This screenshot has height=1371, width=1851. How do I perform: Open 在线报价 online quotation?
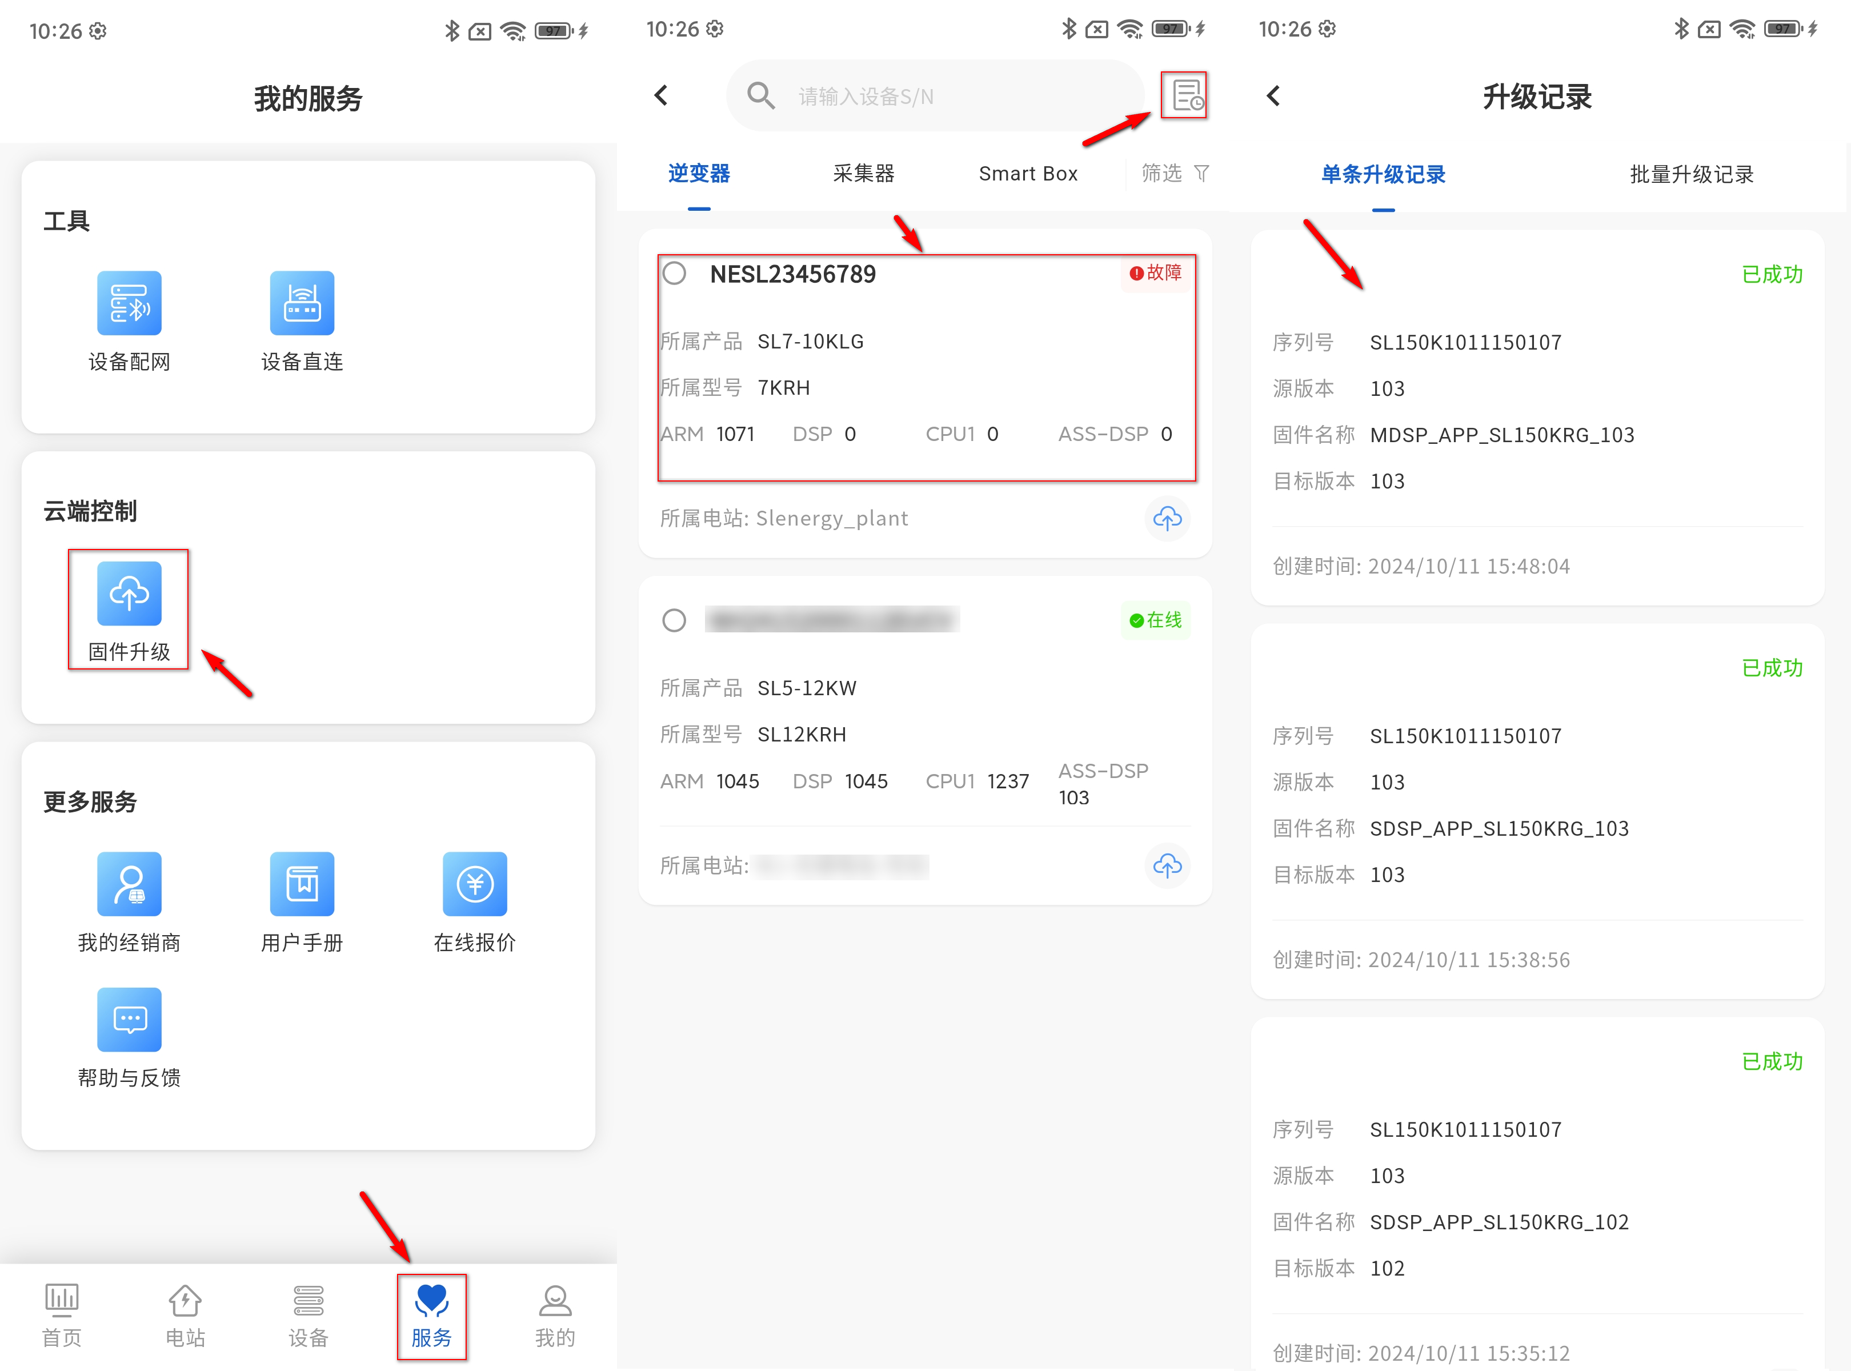[x=474, y=885]
